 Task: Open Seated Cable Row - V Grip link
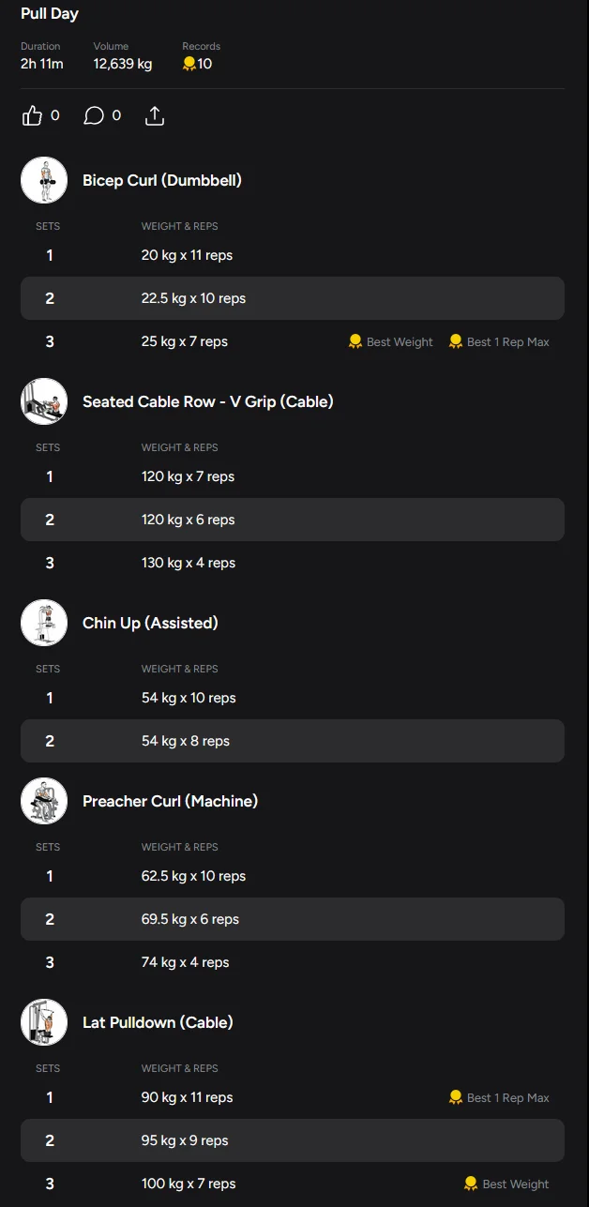[208, 401]
